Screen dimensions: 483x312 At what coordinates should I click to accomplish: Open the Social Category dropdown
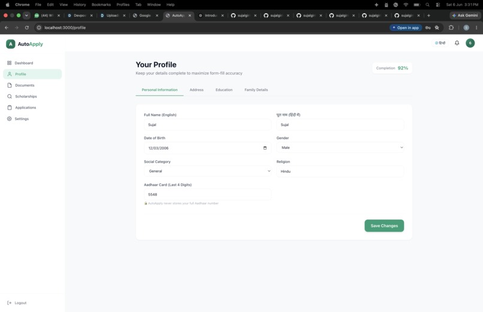click(x=207, y=171)
